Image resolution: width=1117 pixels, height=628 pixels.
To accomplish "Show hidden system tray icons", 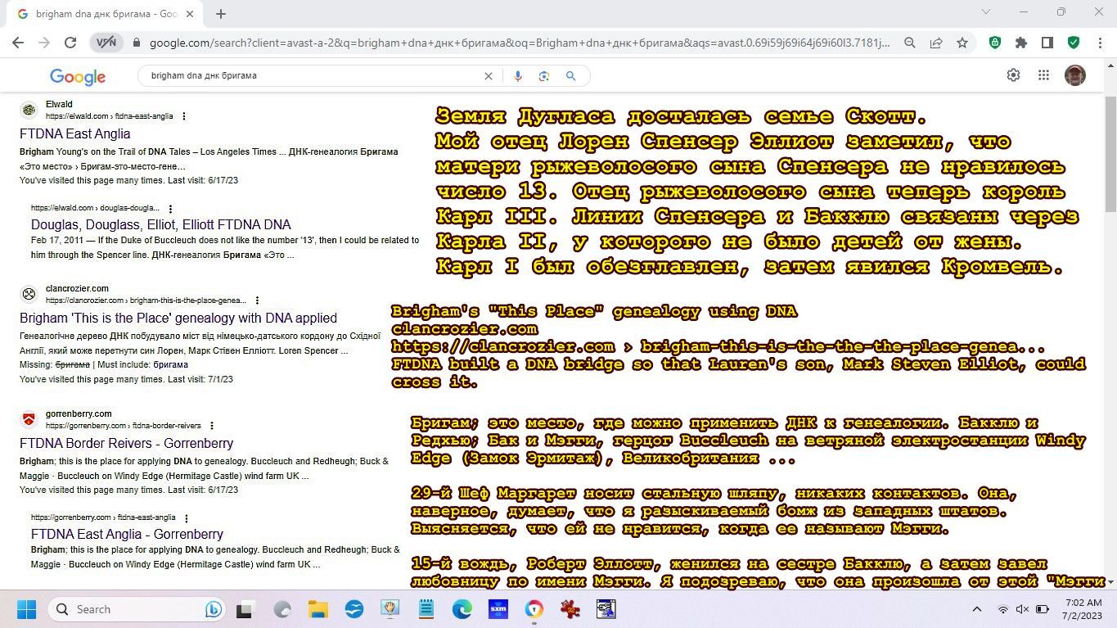I will click(x=976, y=609).
